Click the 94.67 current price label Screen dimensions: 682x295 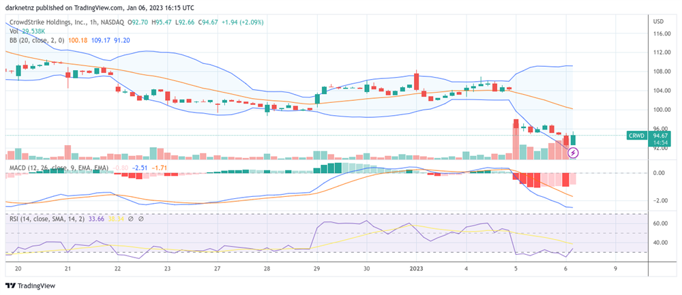click(659, 136)
